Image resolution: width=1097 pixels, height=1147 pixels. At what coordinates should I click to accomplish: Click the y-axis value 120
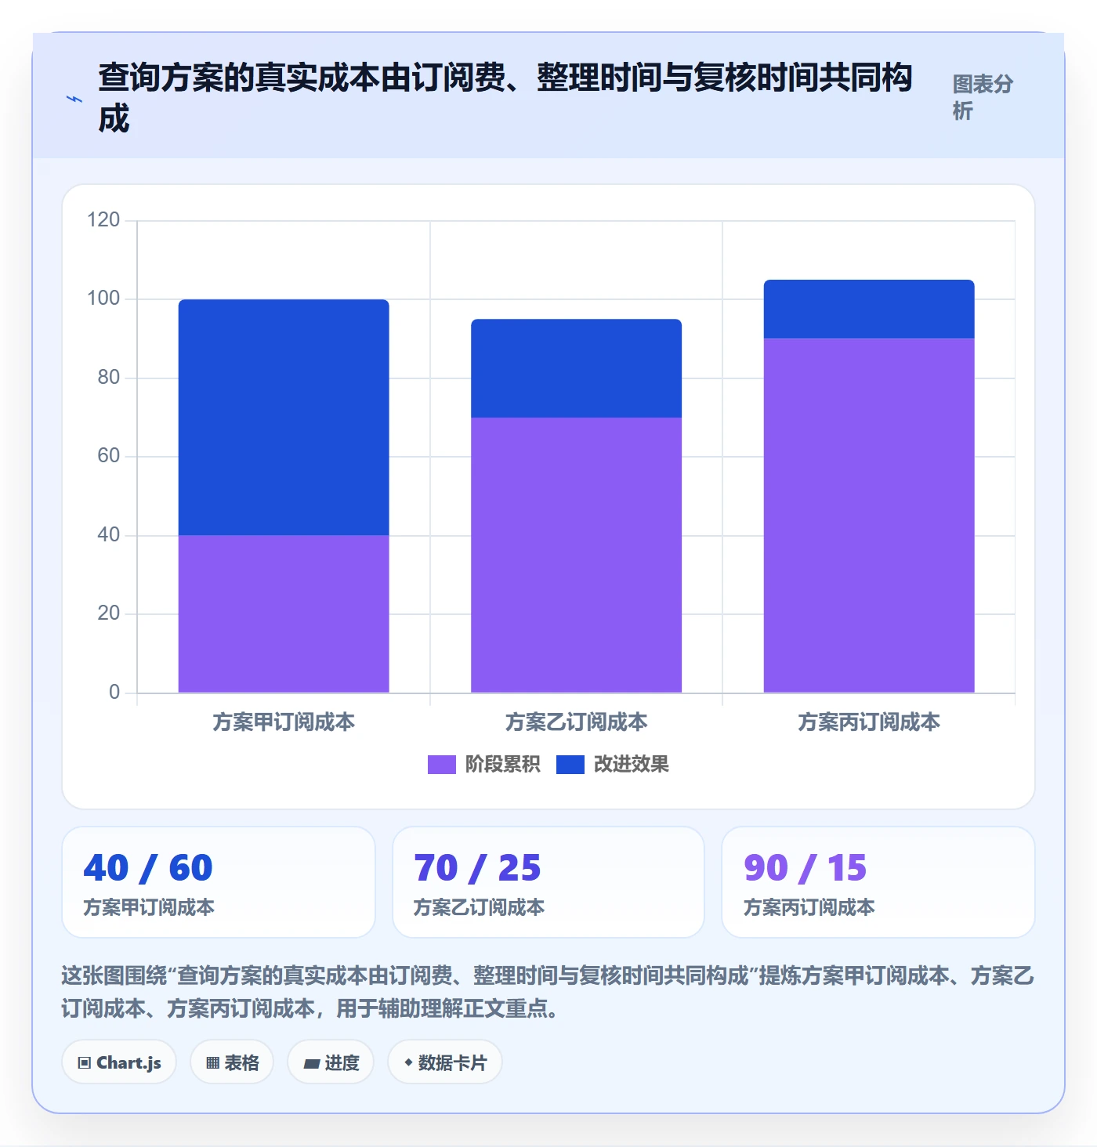click(103, 219)
